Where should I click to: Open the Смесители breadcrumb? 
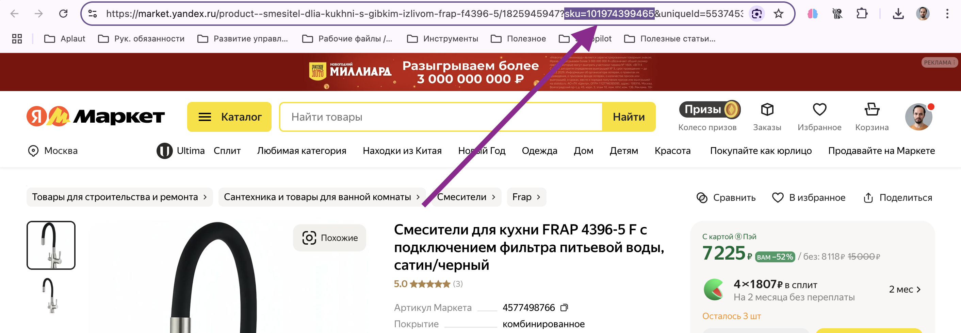pyautogui.click(x=466, y=197)
